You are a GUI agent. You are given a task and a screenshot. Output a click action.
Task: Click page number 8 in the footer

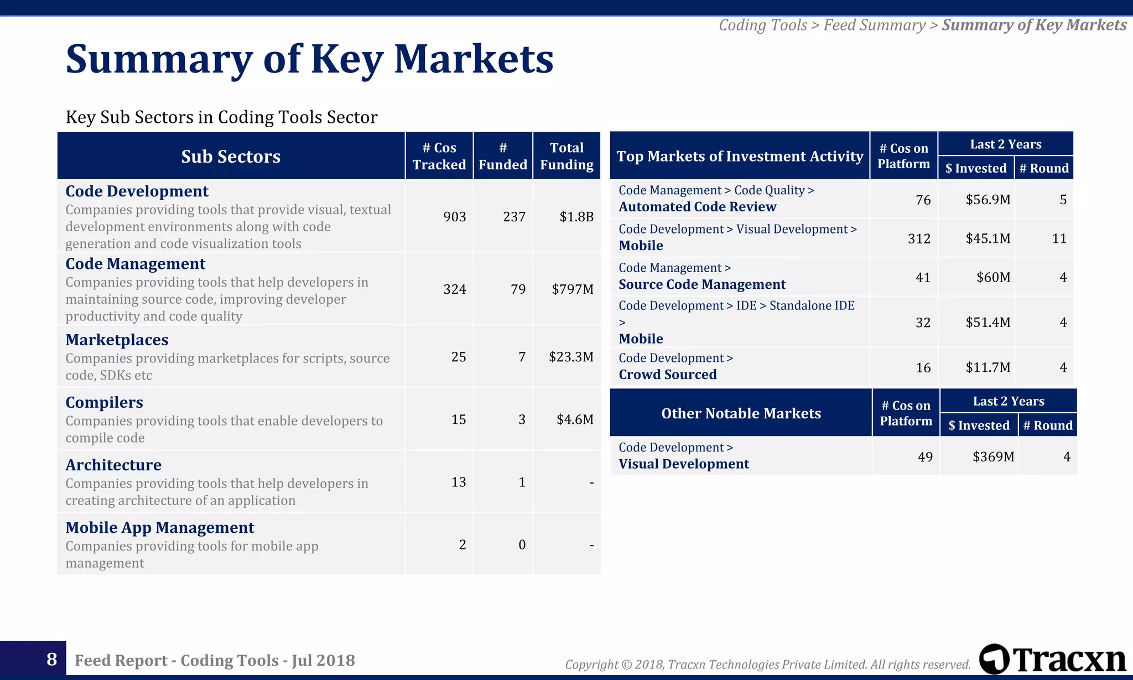click(52, 659)
